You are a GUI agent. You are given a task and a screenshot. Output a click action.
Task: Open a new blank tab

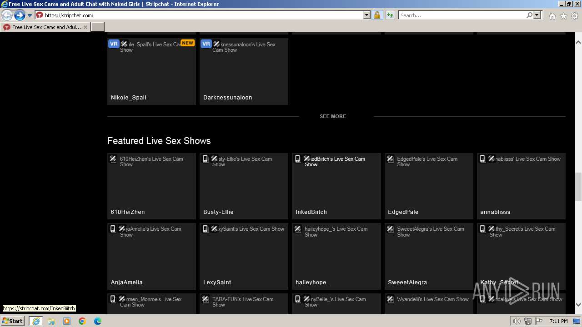(98, 27)
